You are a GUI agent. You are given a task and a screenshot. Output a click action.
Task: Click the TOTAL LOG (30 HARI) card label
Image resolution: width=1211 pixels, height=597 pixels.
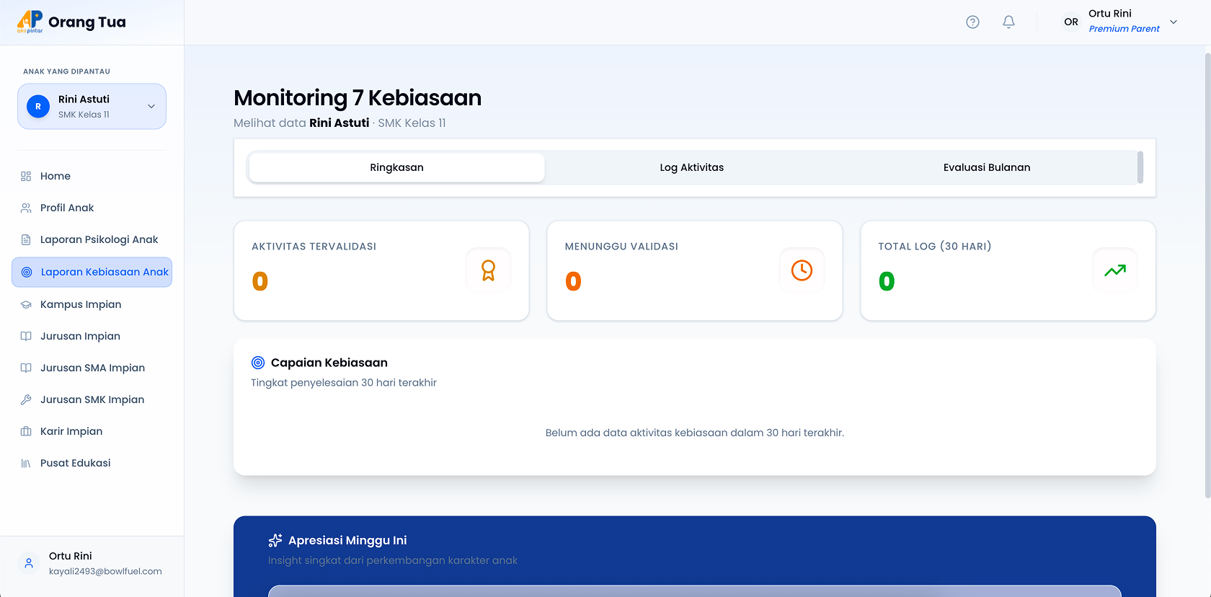click(x=935, y=247)
